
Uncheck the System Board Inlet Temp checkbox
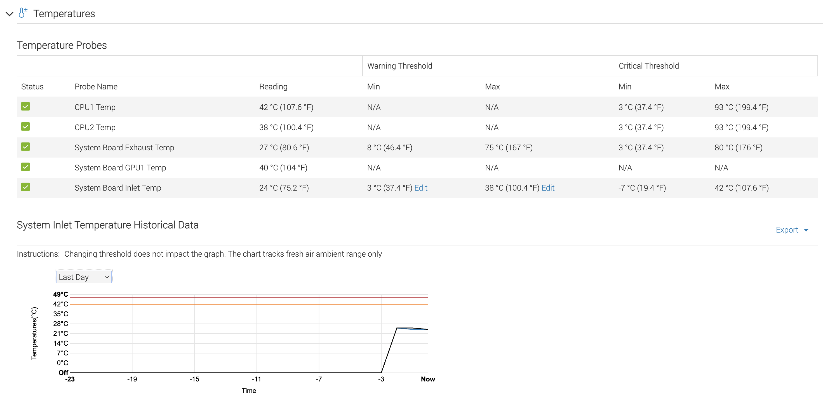tap(25, 187)
